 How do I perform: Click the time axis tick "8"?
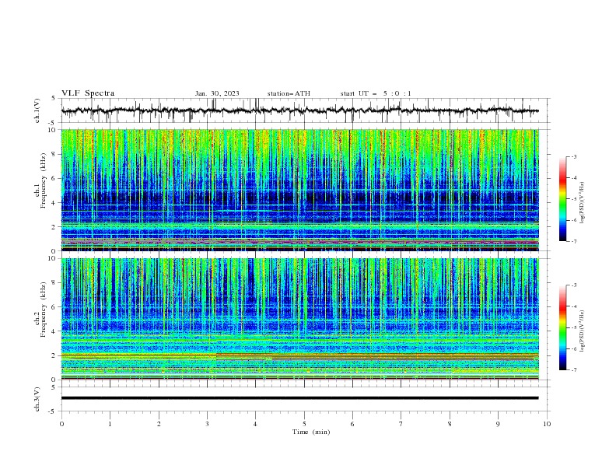[450, 424]
